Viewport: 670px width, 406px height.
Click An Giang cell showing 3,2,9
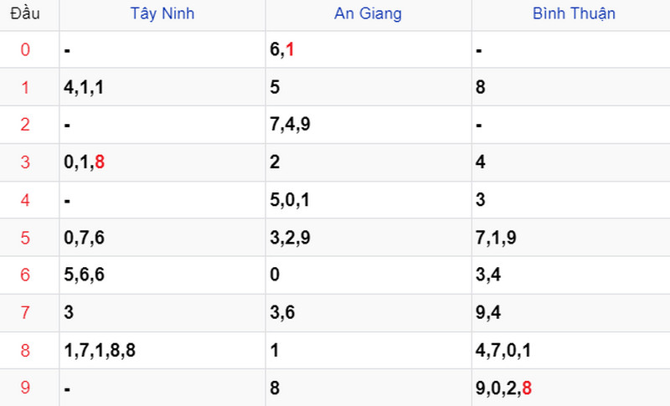pos(290,238)
